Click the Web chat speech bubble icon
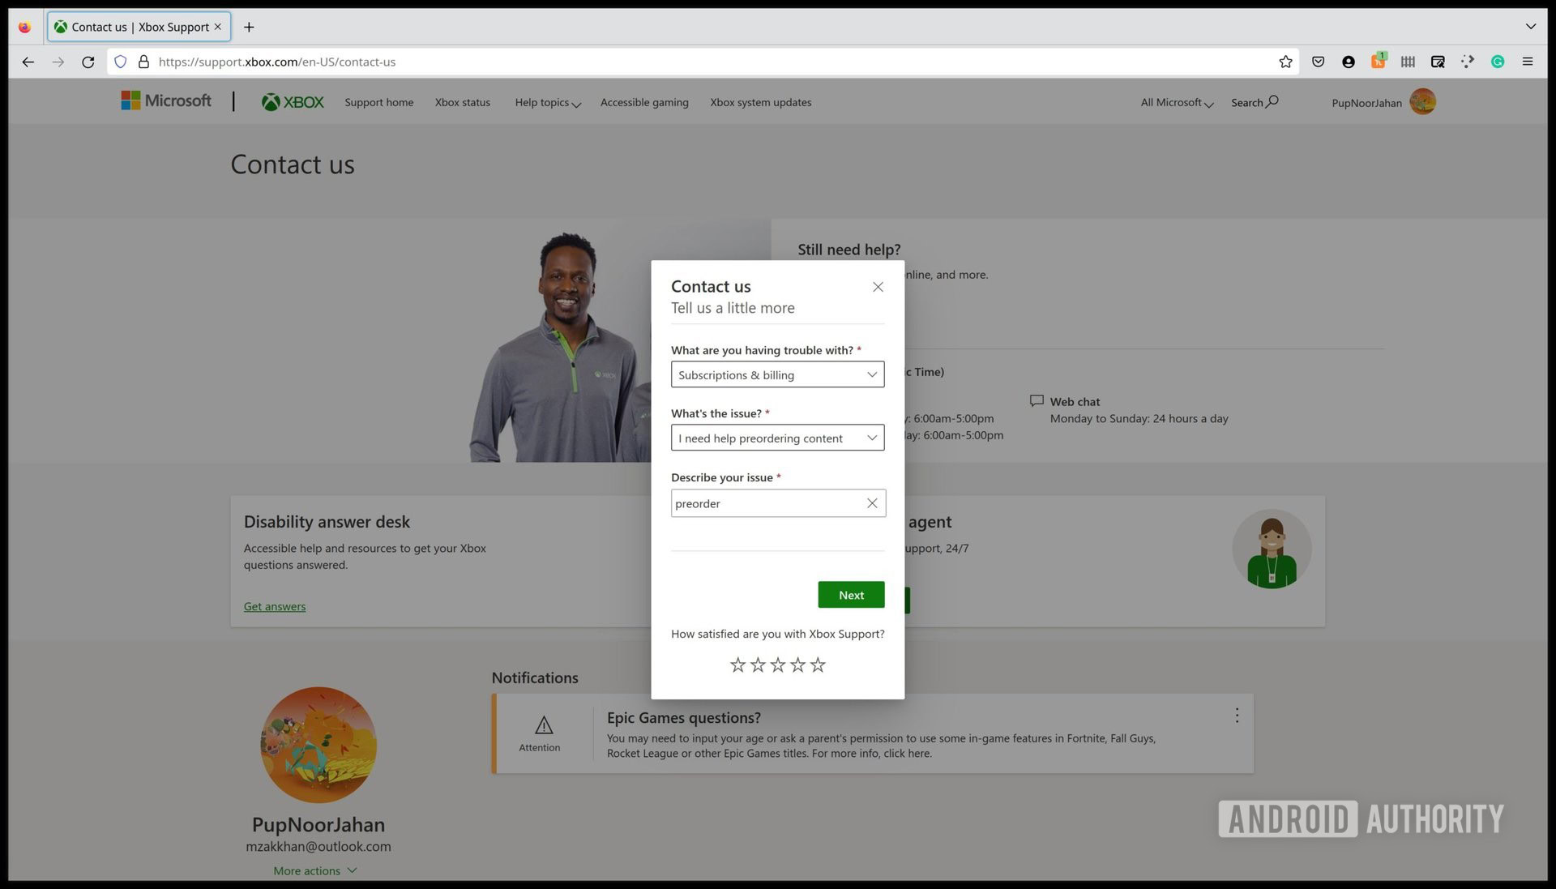This screenshot has width=1556, height=889. 1036,400
